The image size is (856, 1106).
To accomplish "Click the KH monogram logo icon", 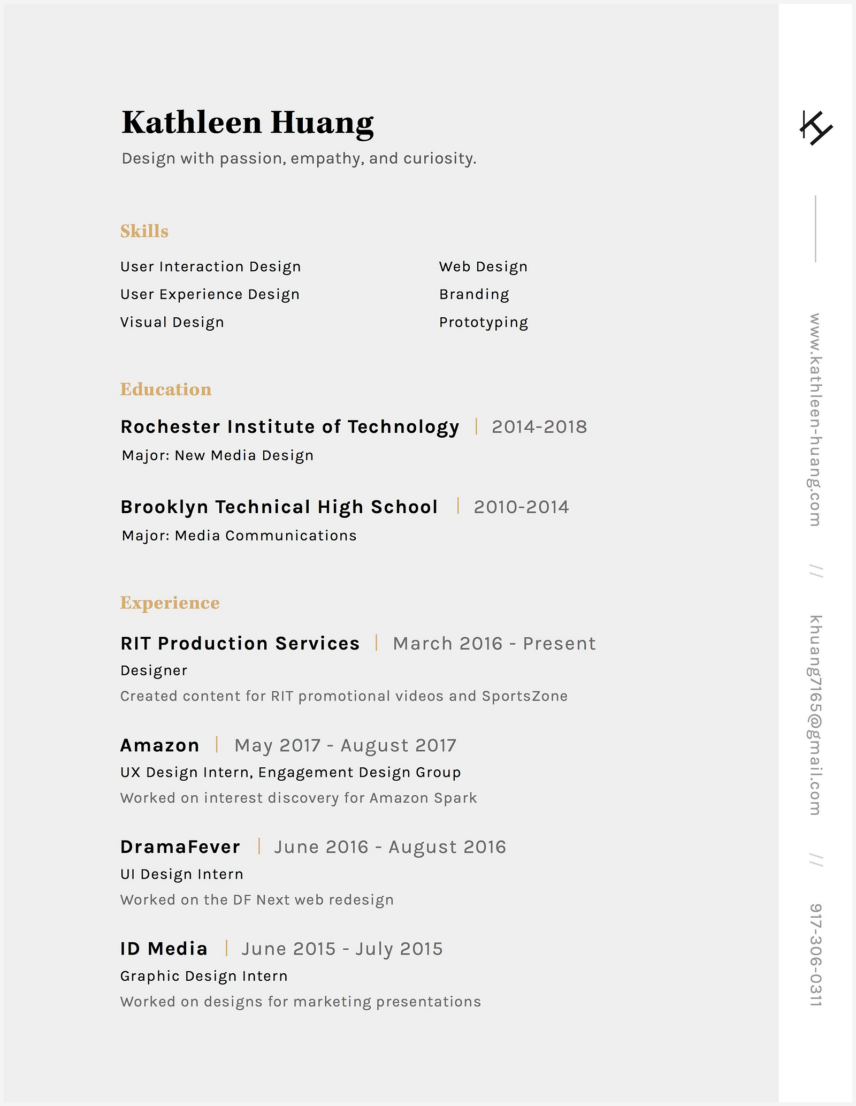I will [815, 127].
